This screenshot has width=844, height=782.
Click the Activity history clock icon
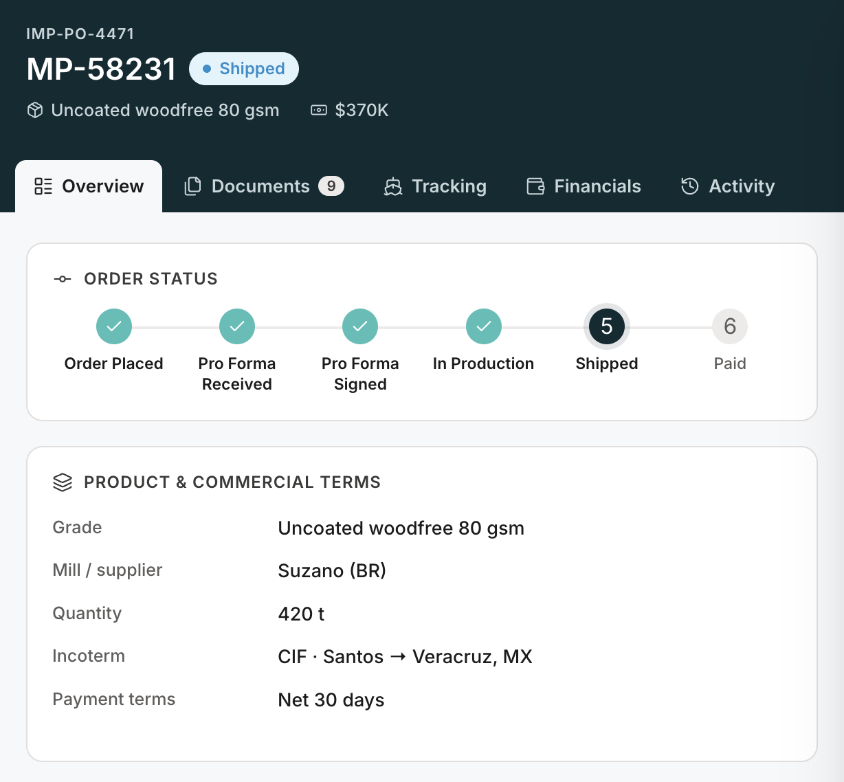point(690,186)
